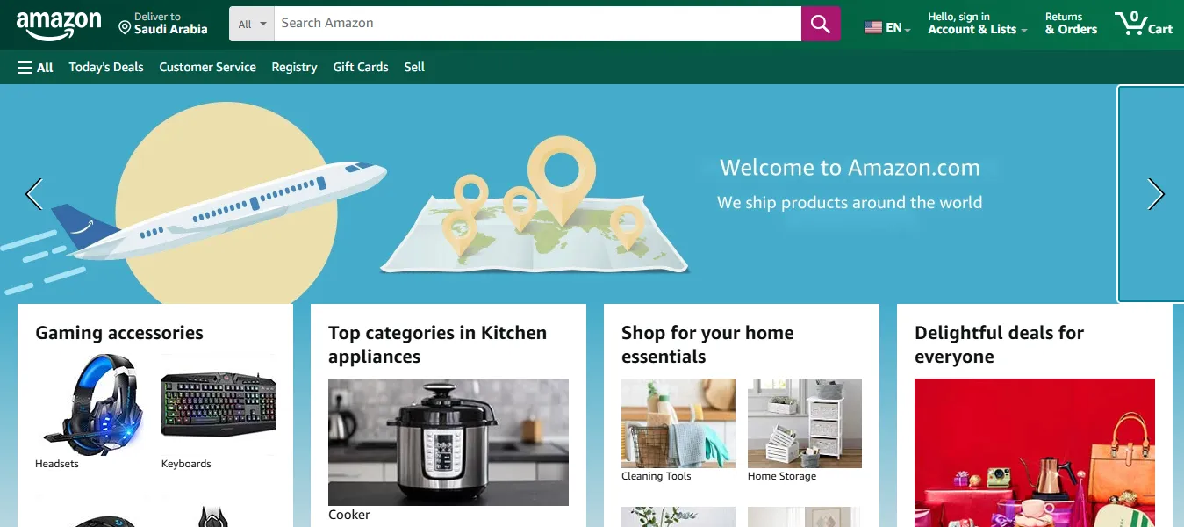Go to previous banner slide arrow
Screen dimensions: 1184x527
(34, 194)
